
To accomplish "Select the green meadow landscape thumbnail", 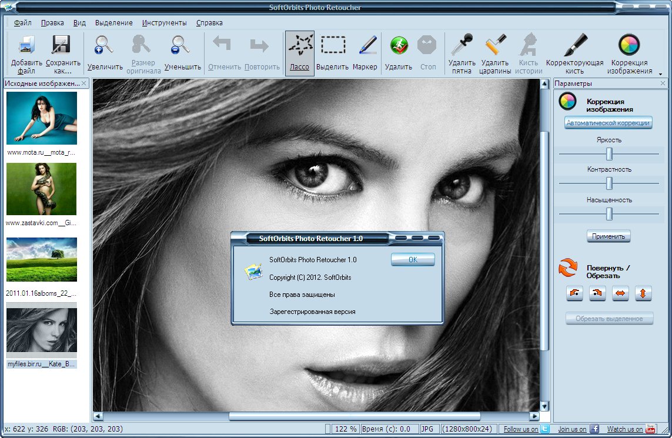I will coord(41,259).
